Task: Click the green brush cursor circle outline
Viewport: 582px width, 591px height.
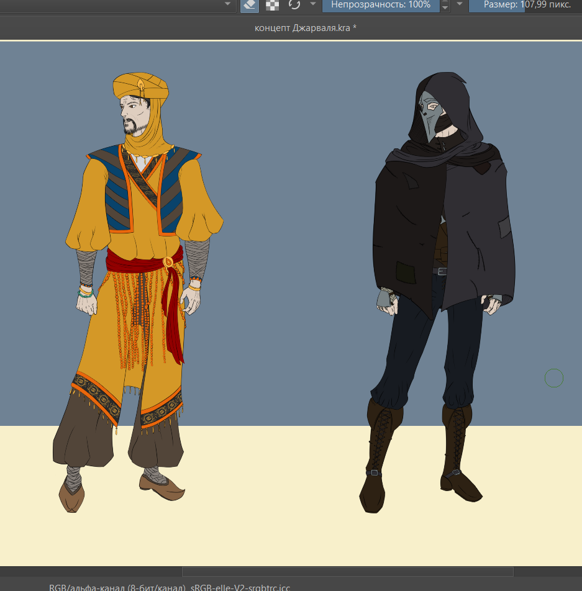Action: (554, 377)
